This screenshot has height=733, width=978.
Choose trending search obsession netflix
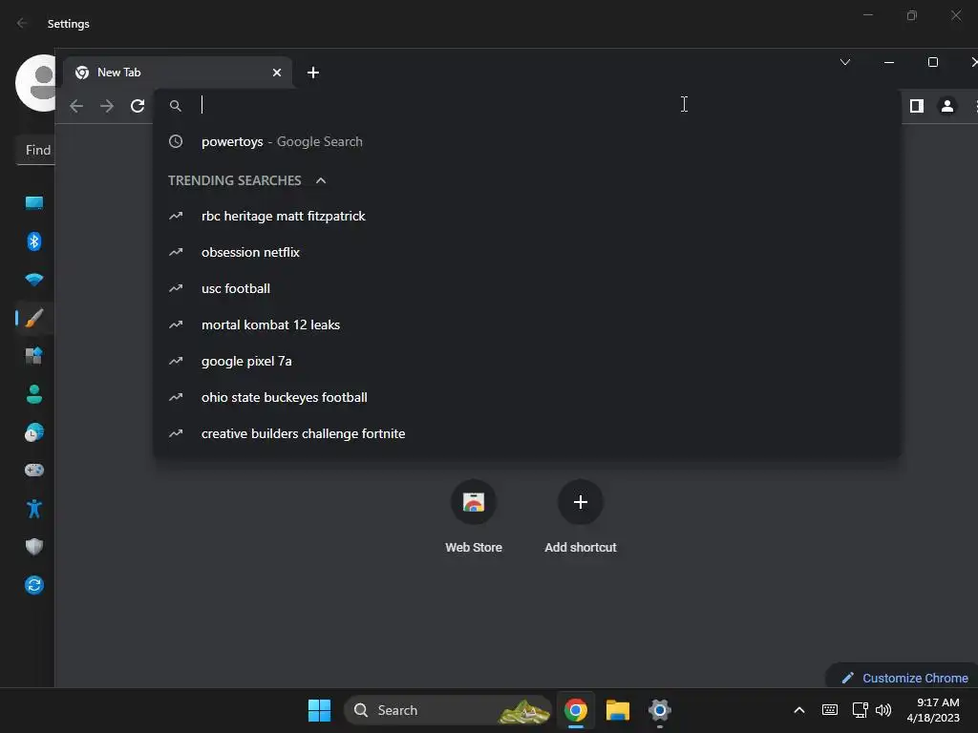527,252
